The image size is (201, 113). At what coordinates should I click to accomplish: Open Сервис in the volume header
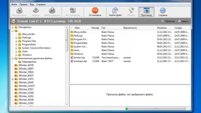(183, 21)
